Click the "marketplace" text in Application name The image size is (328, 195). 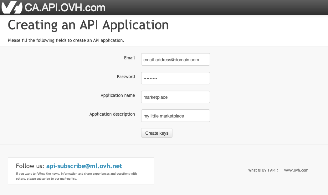(156, 97)
